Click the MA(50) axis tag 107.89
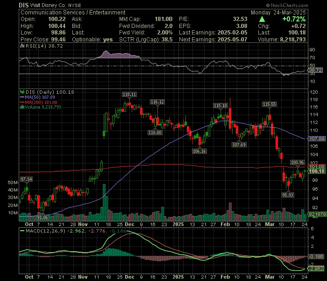 (x=317, y=139)
